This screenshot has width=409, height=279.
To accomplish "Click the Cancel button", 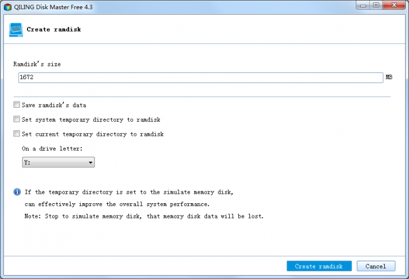I will coord(376,266).
